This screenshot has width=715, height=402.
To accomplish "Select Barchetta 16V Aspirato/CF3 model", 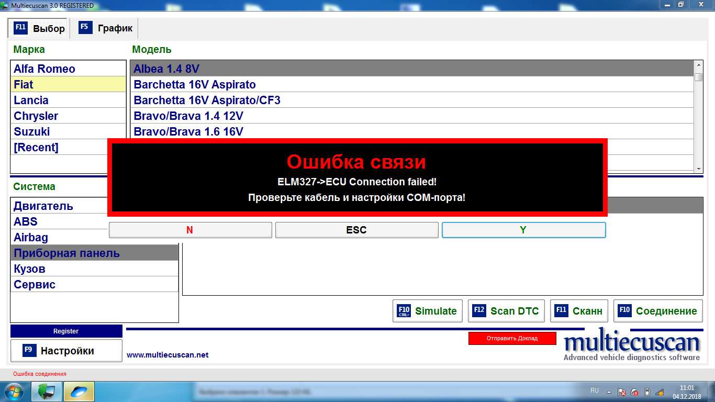I will [x=412, y=100].
